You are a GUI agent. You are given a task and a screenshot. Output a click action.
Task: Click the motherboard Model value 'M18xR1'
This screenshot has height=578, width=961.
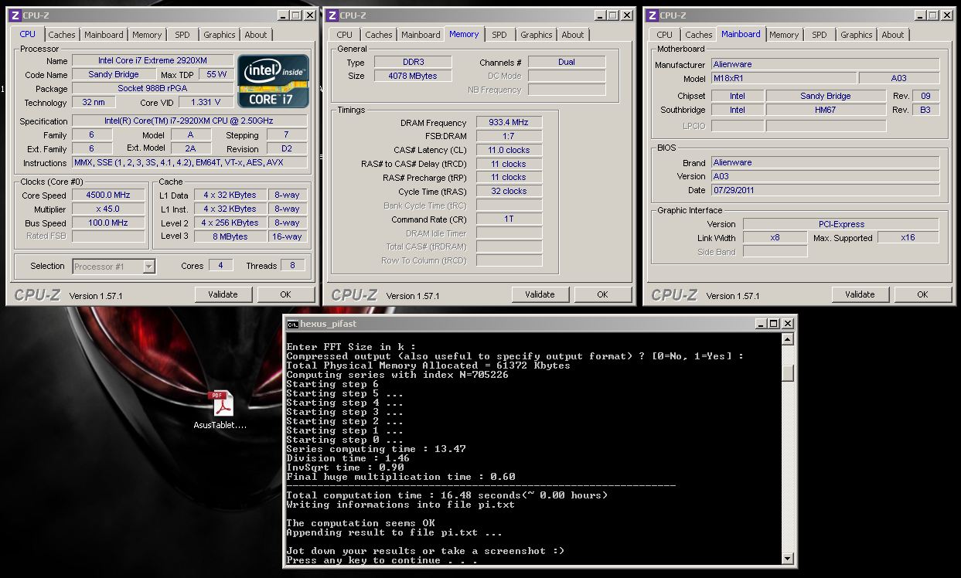[783, 79]
